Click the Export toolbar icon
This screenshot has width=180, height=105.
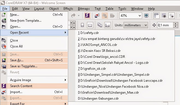(105, 15)
